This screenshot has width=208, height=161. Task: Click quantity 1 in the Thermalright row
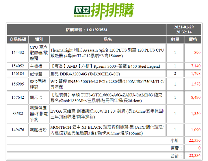pyautogui.click(x=175, y=53)
